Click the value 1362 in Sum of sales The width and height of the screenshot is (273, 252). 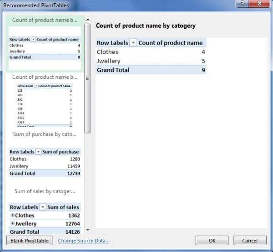[74, 216]
